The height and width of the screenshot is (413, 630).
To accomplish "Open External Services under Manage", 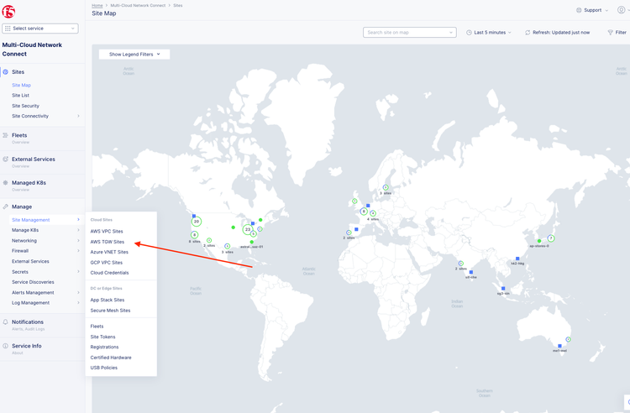I will click(30, 261).
